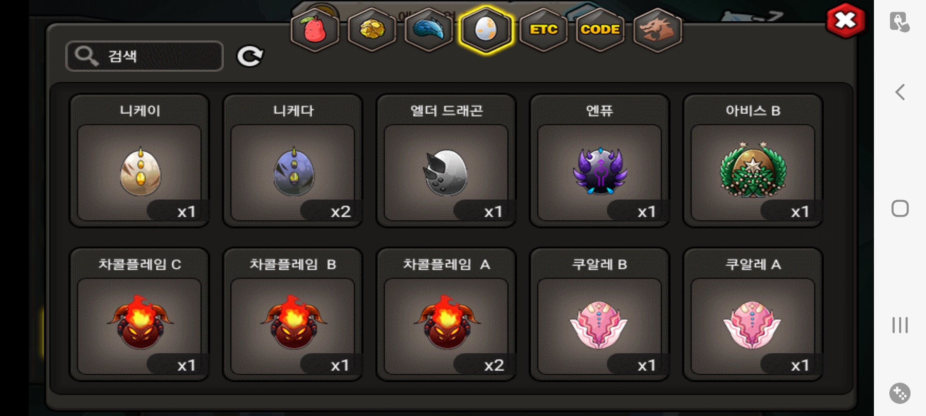The height and width of the screenshot is (416, 926).
Task: Select the 니케이 egg item
Action: click(x=139, y=161)
